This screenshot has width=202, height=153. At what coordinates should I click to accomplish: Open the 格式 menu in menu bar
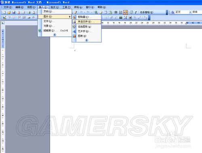[x=55, y=7]
